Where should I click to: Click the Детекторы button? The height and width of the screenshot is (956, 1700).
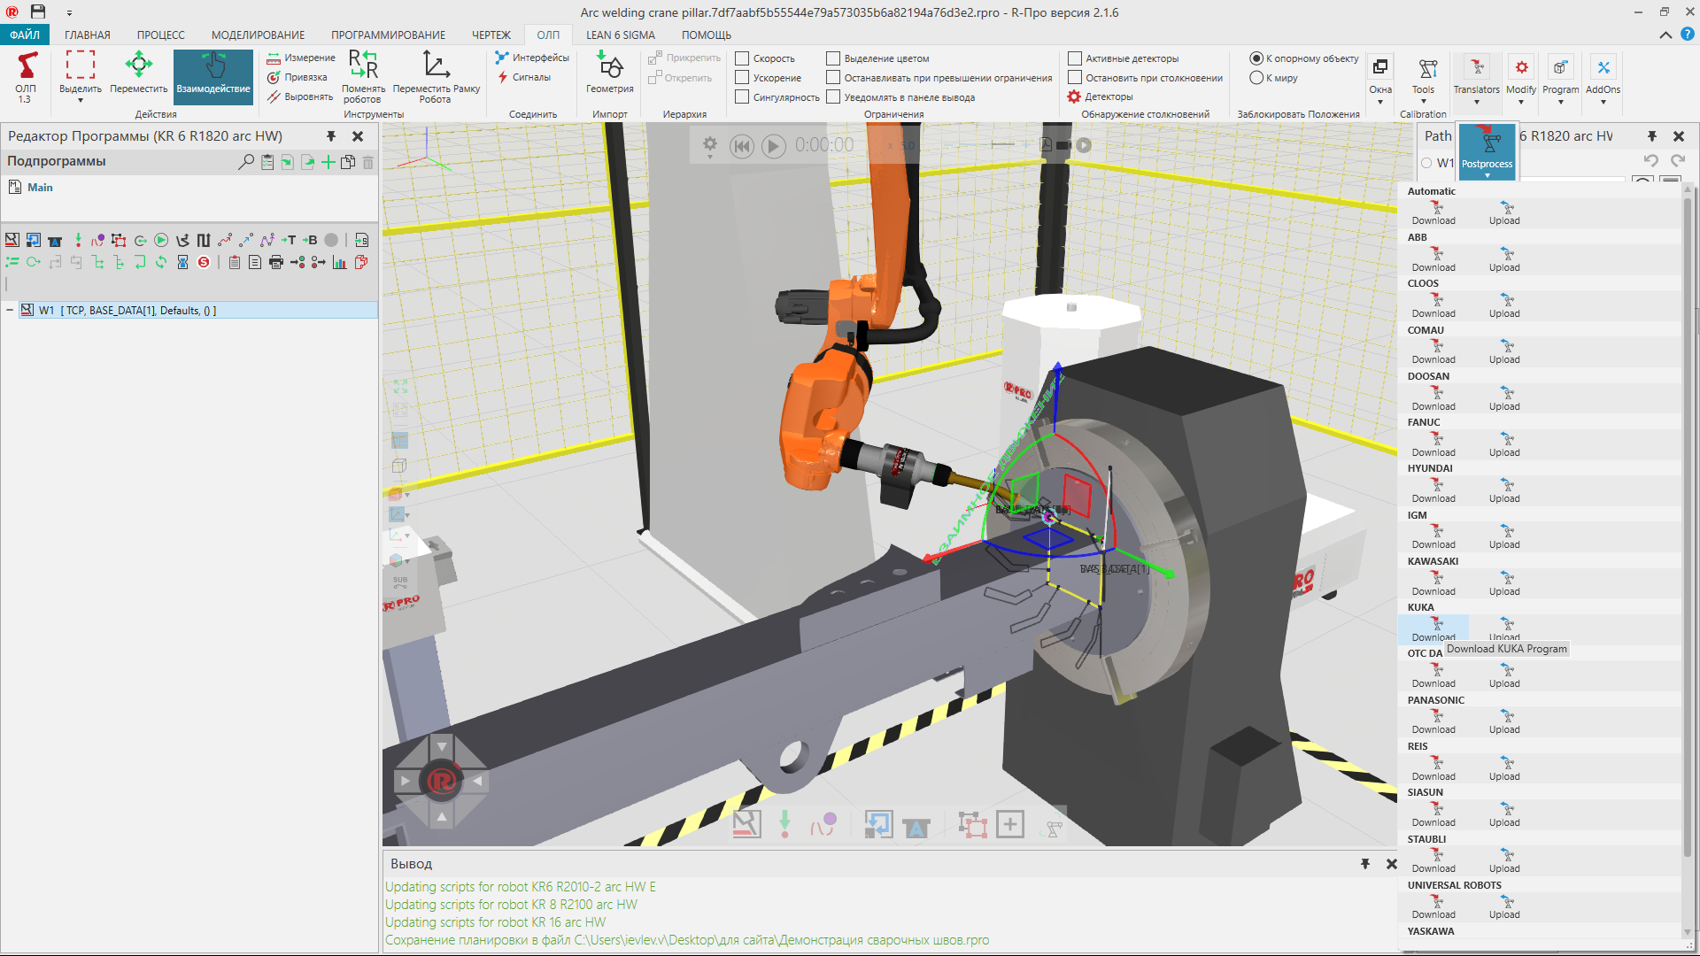tap(1101, 97)
